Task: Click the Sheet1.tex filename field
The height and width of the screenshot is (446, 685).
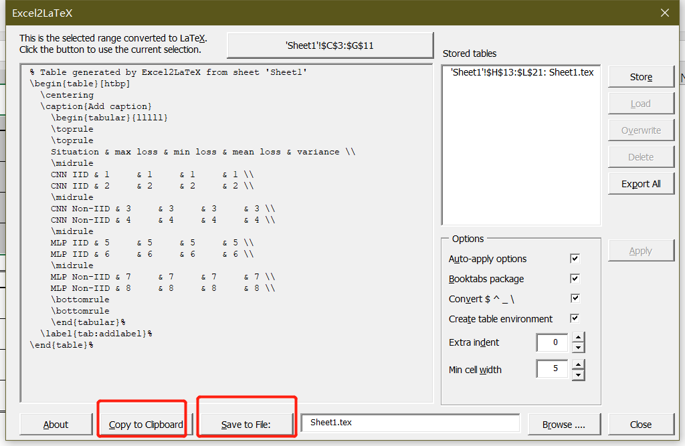Action: click(x=410, y=423)
